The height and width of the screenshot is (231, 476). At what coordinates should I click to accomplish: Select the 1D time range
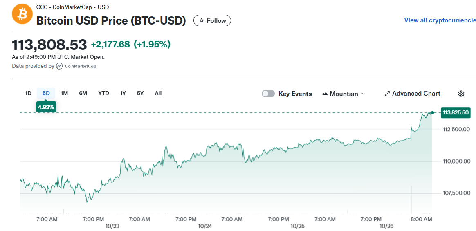(28, 93)
